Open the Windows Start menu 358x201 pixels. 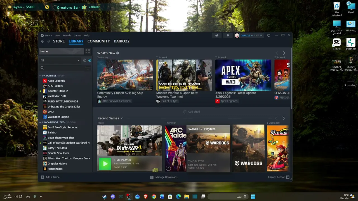pyautogui.click(x=253, y=197)
